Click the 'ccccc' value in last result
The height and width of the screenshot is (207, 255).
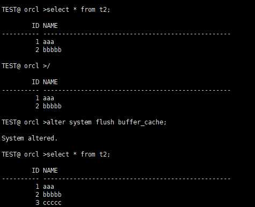(52, 203)
